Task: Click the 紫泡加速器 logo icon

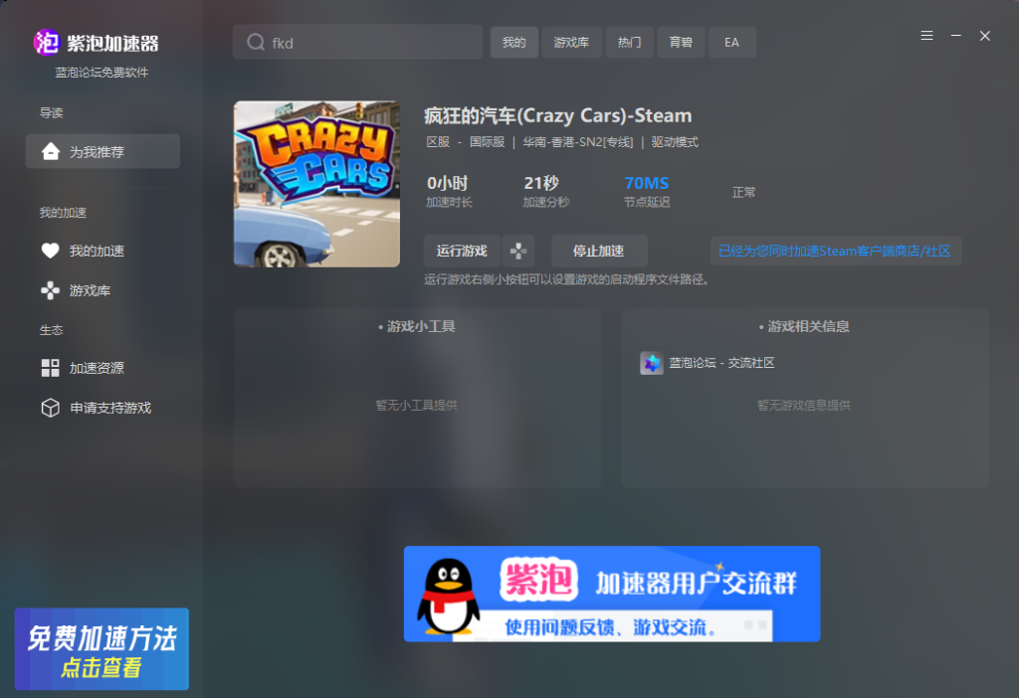Action: (46, 43)
